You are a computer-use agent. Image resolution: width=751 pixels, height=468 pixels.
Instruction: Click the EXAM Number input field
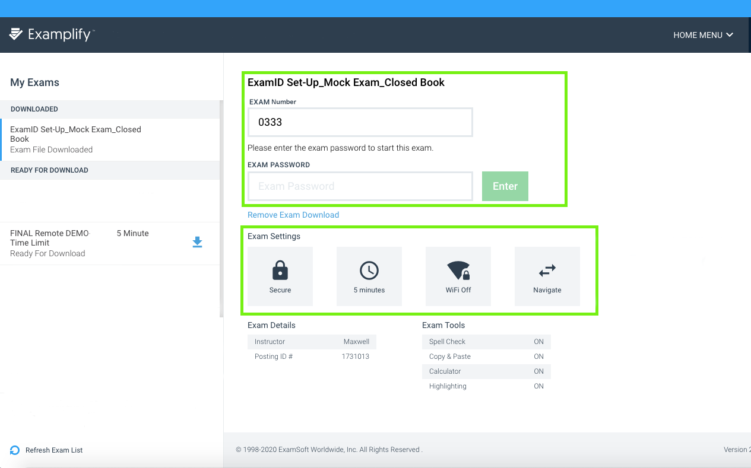[x=360, y=122]
